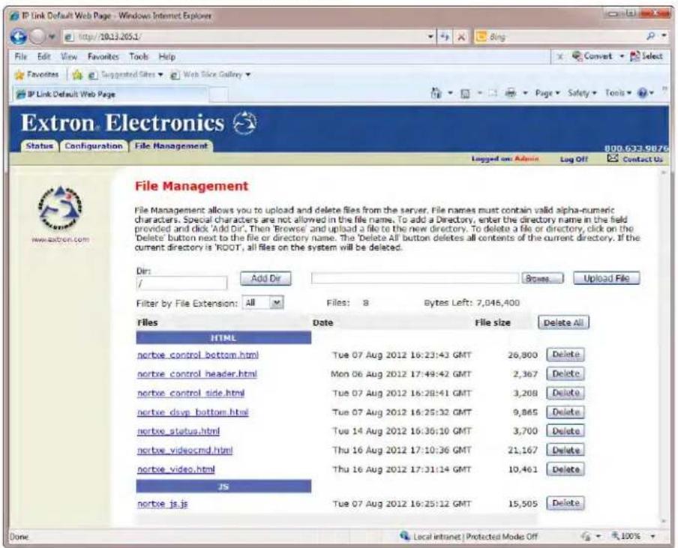Click the Extron logo in left sidebar

point(60,208)
